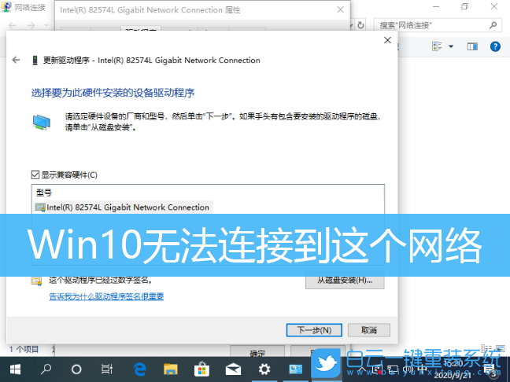This screenshot has width=510, height=382.
Task: Click the 从磁盘安装(H)... button
Action: (345, 281)
